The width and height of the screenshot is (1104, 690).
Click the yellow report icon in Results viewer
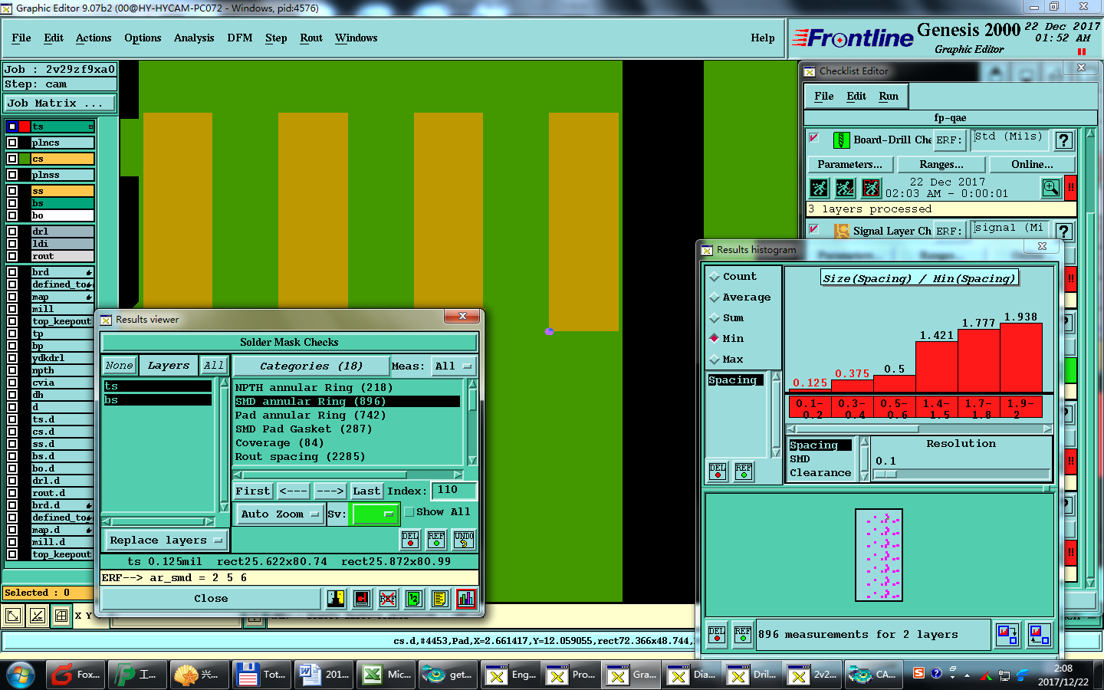pos(439,599)
